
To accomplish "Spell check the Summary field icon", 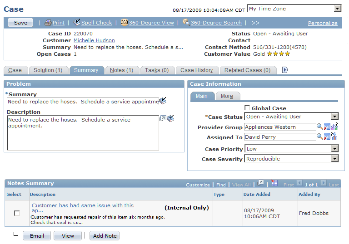I will pyautogui.click(x=163, y=101).
